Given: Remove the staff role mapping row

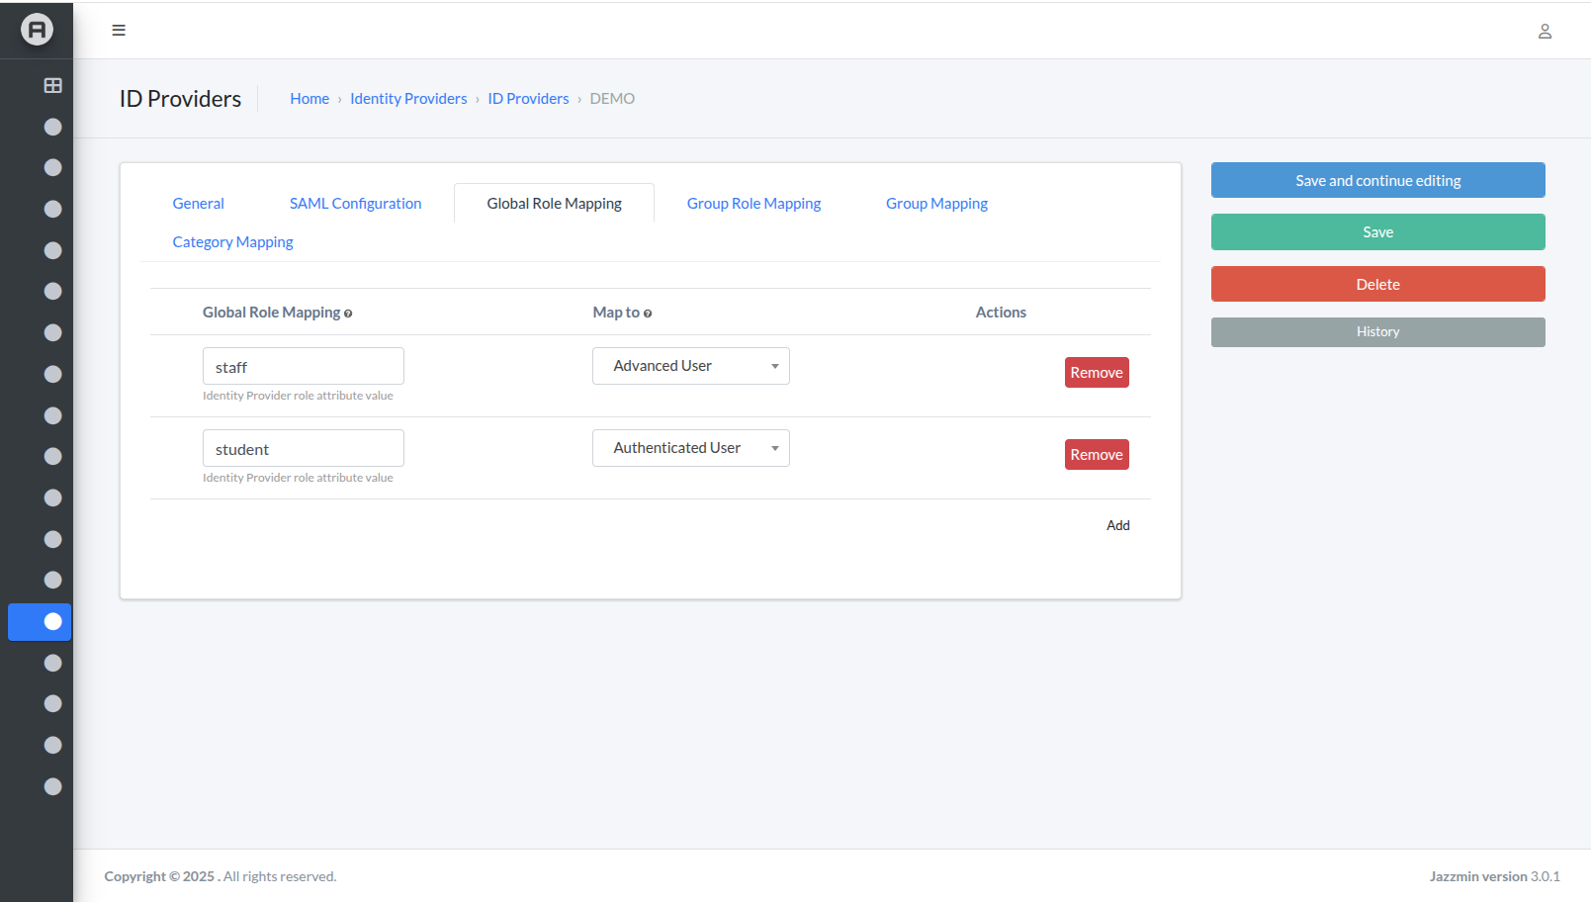Looking at the screenshot, I should pos(1096,372).
